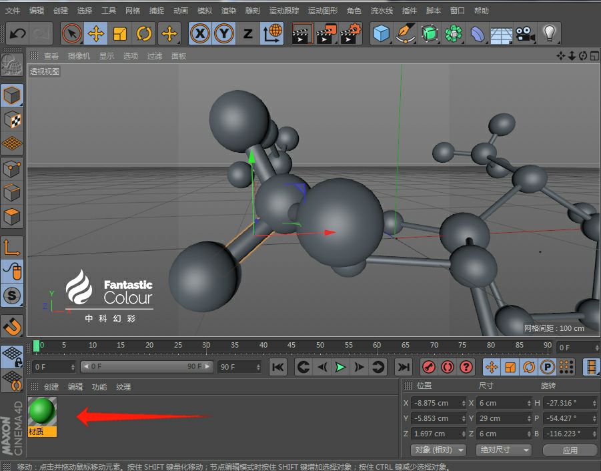
Task: Toggle X-axis lock
Action: [200, 33]
